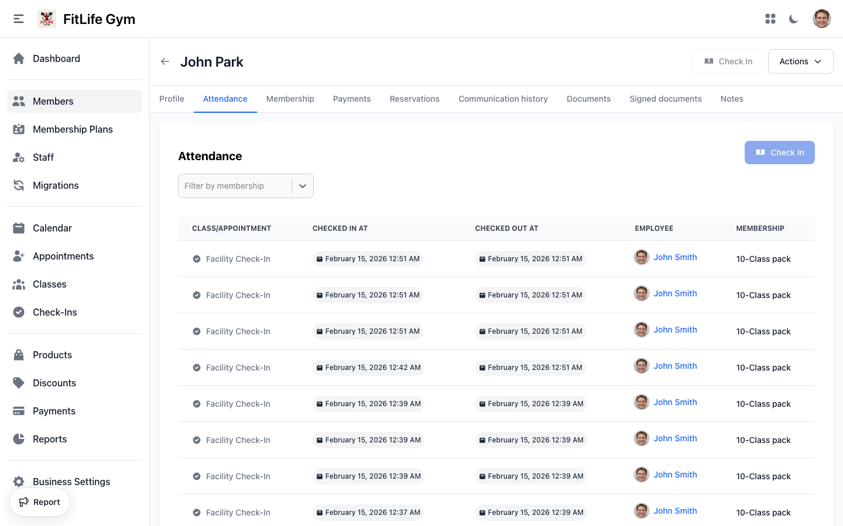Open the Discounts tag icon
Image resolution: width=843 pixels, height=526 pixels.
tap(19, 383)
